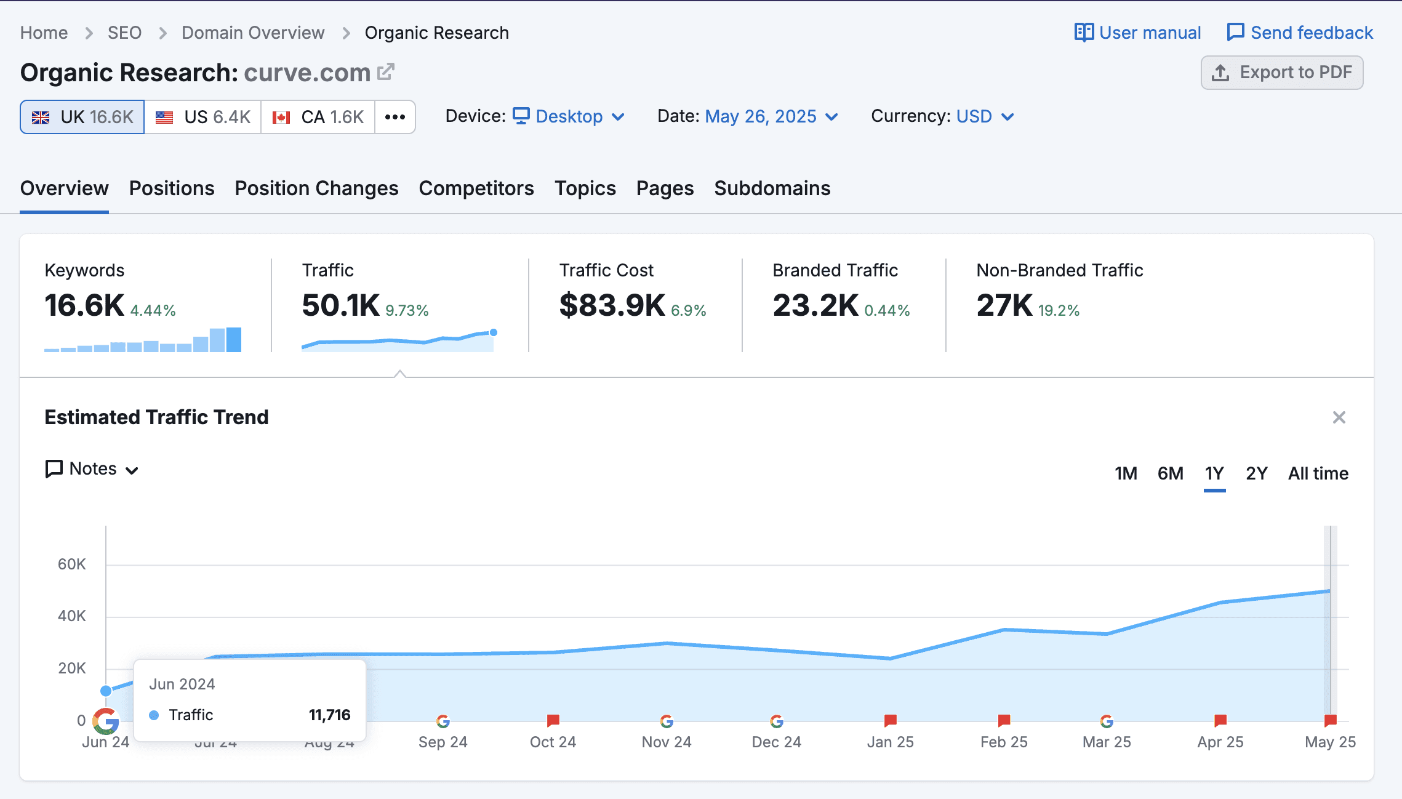Screen dimensions: 1402x799
Task: Open the Competitors tab
Action: pyautogui.click(x=476, y=188)
